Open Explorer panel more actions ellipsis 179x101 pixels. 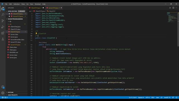[25, 8]
